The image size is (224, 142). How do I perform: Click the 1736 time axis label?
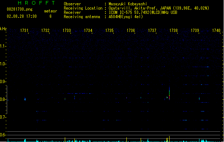click(131, 31)
